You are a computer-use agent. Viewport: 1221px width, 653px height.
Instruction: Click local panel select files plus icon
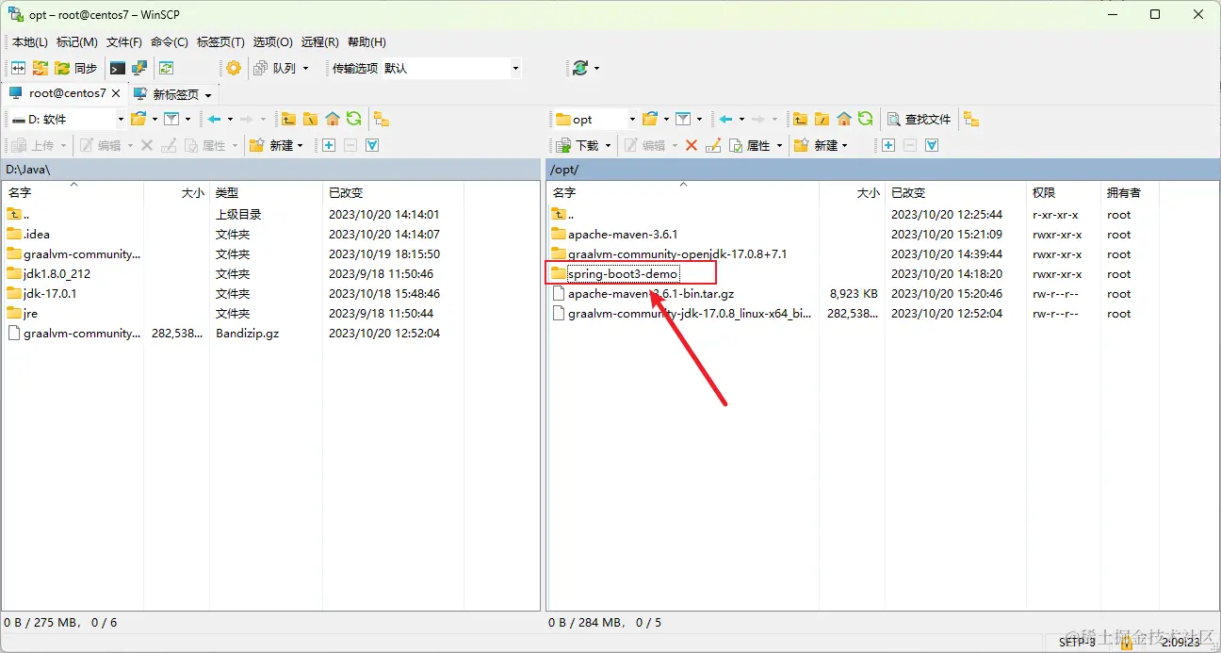(x=329, y=145)
